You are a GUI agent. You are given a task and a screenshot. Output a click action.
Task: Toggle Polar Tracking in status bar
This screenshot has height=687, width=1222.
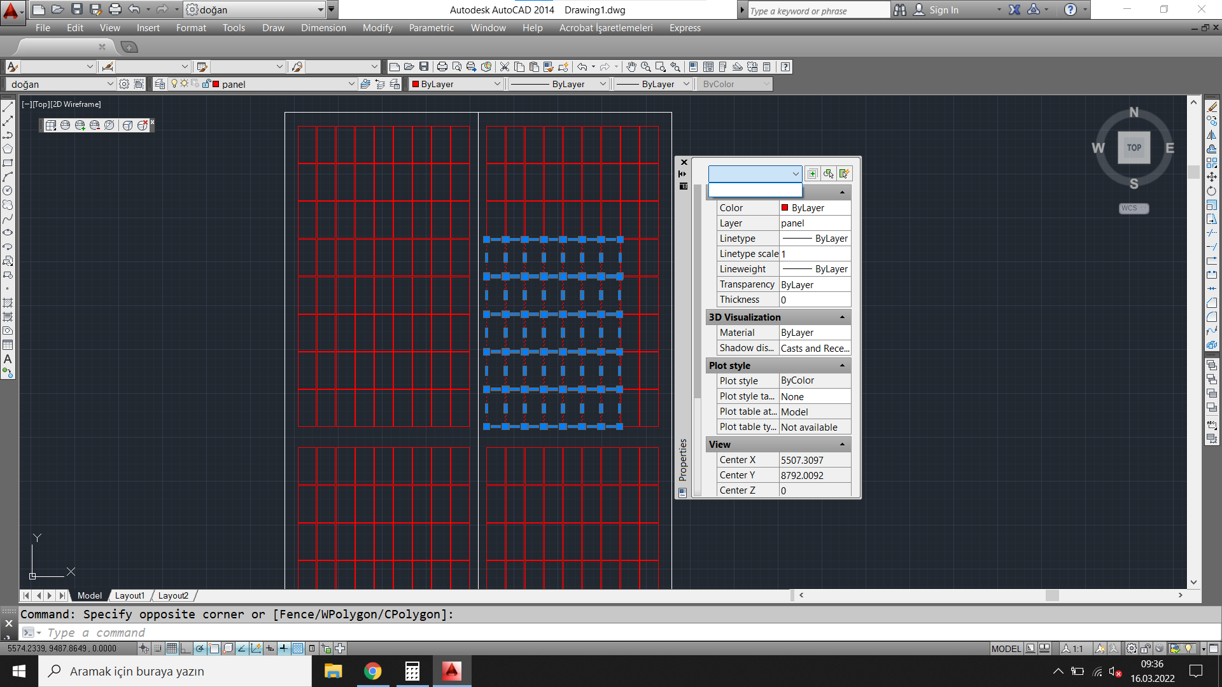coord(200,649)
